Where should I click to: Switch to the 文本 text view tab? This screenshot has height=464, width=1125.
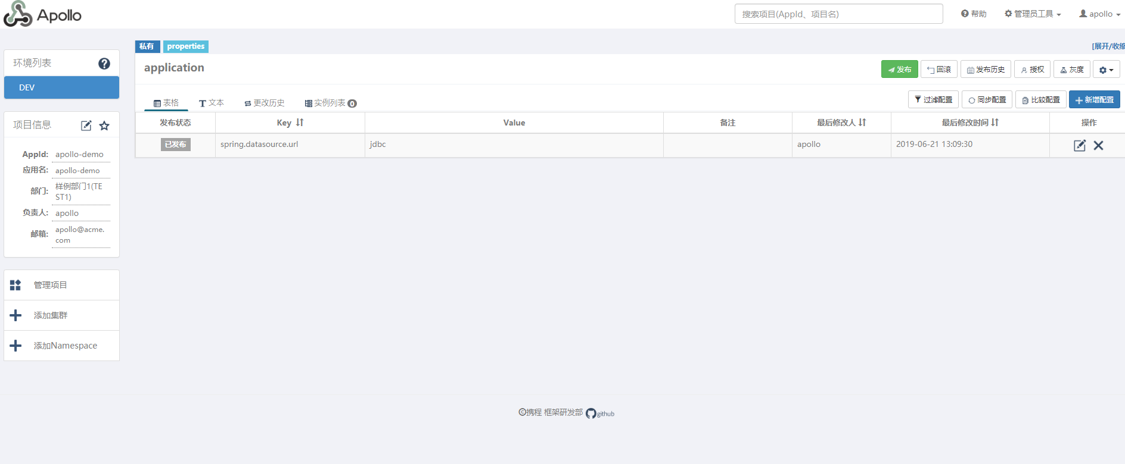(212, 103)
